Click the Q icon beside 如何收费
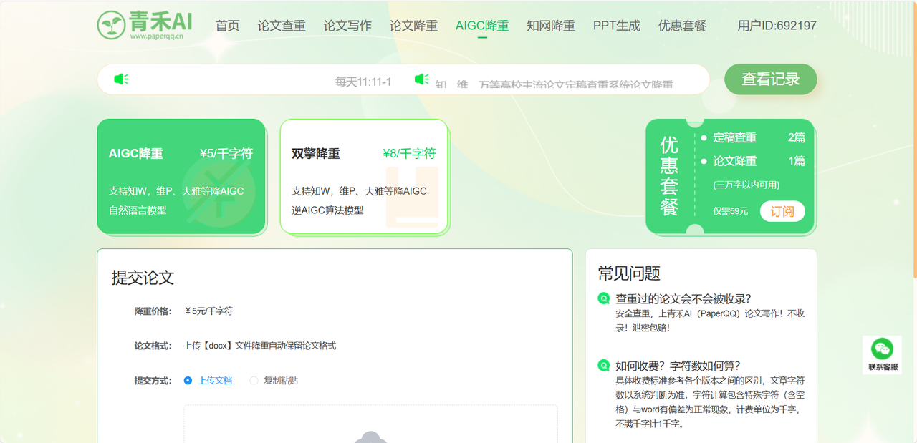Viewport: 917px width, 443px height. pyautogui.click(x=604, y=365)
